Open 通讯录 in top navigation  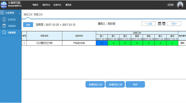68,5
